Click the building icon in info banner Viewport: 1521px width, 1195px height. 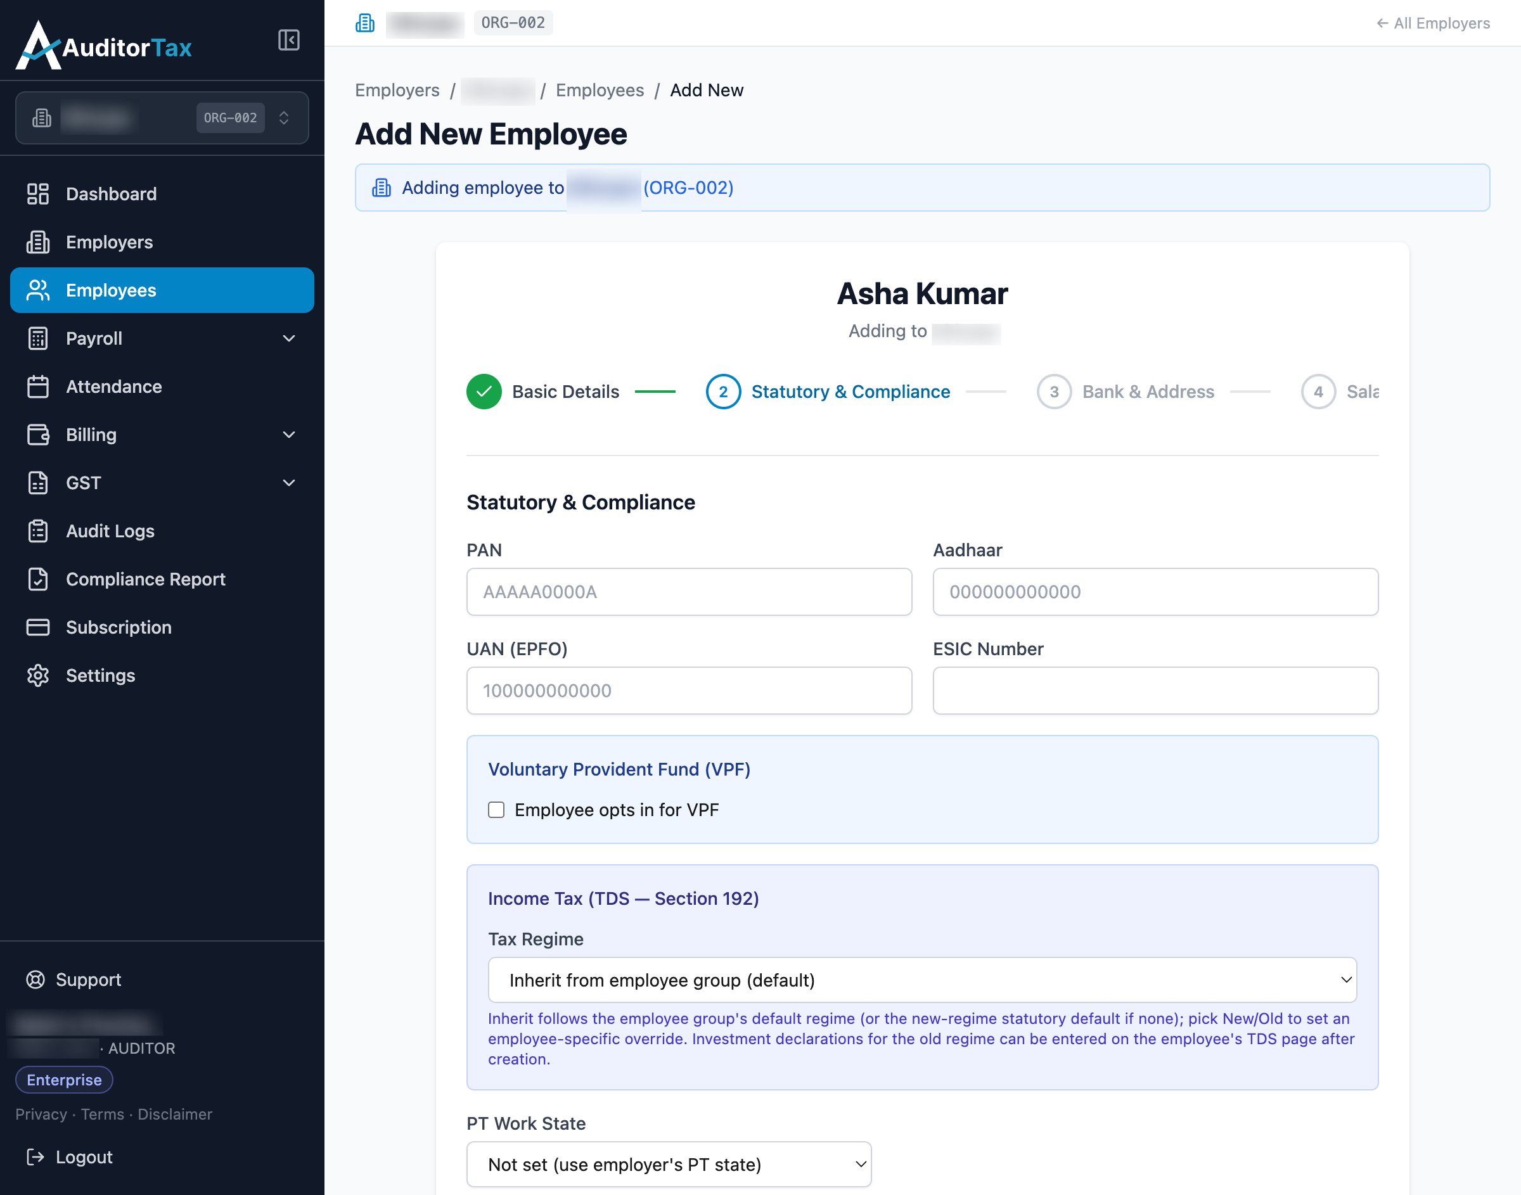pyautogui.click(x=382, y=188)
